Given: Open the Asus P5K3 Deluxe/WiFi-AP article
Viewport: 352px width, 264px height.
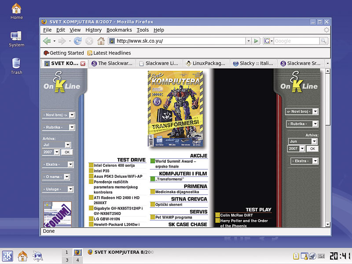Looking at the screenshot, I should 118,176.
